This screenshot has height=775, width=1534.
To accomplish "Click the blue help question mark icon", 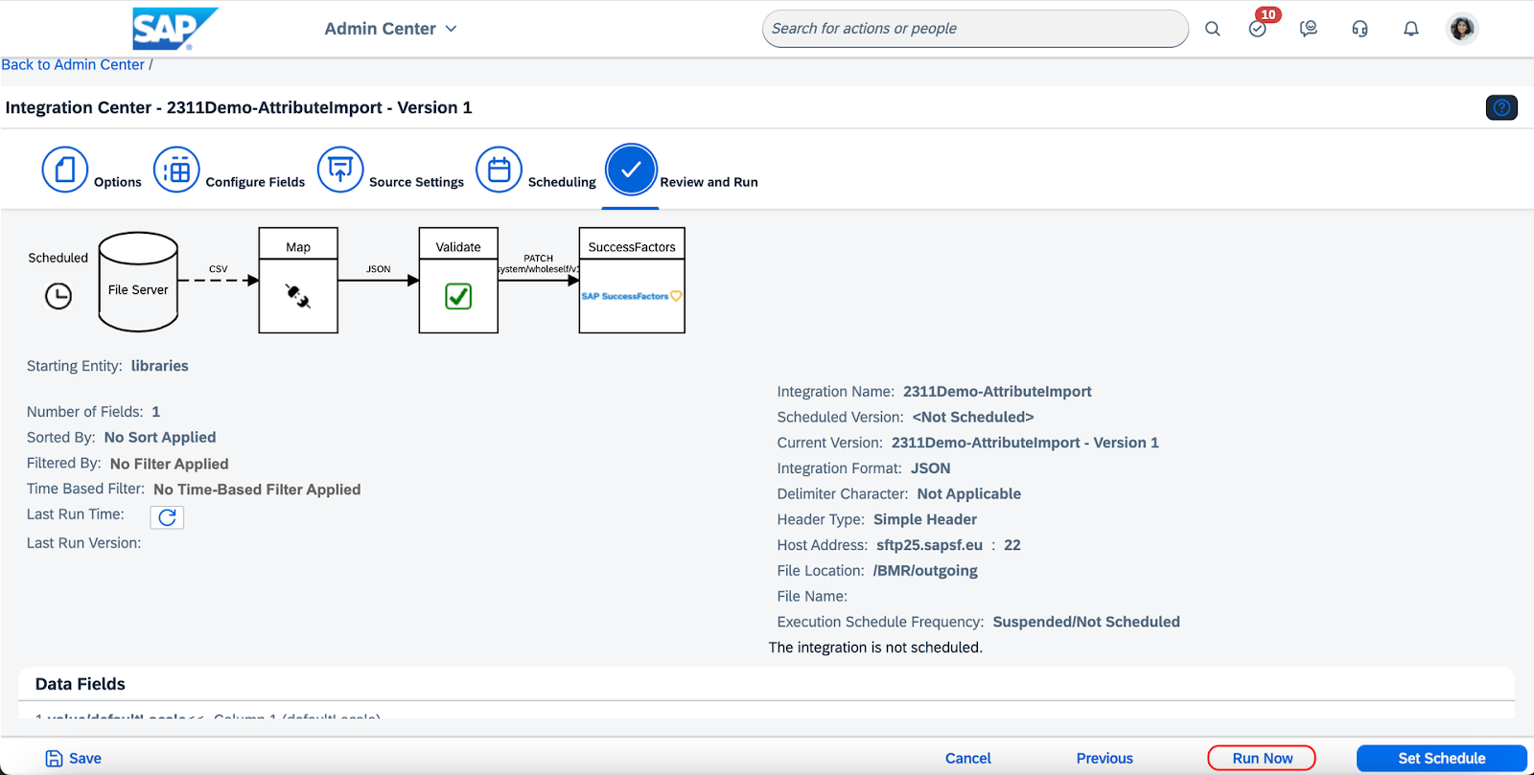I will click(x=1501, y=107).
